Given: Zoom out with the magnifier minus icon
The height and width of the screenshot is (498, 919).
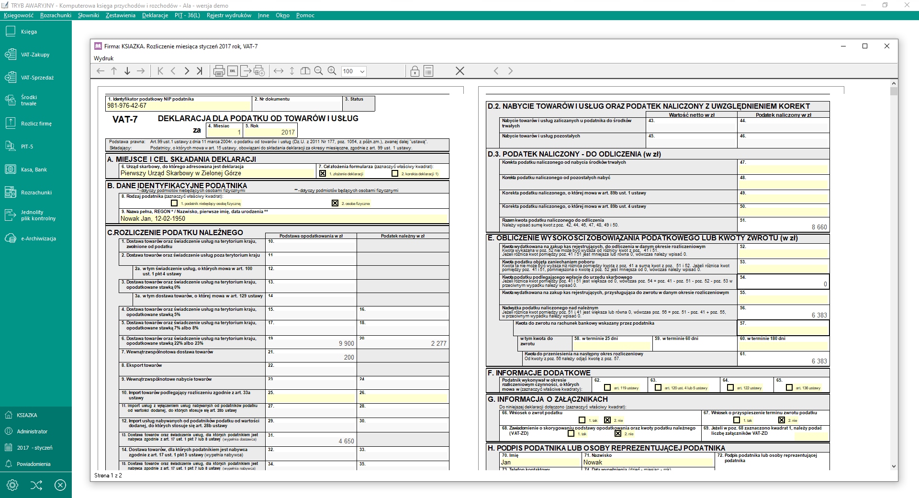Looking at the screenshot, I should coord(318,71).
